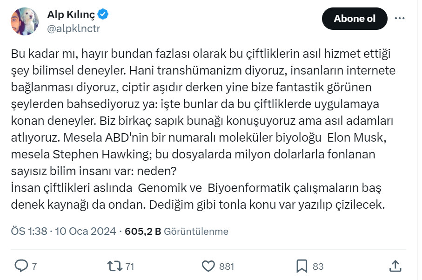Screen dimensions: 422x280
Task: Visit the @alpklnctr handle link
Action: coord(74,28)
